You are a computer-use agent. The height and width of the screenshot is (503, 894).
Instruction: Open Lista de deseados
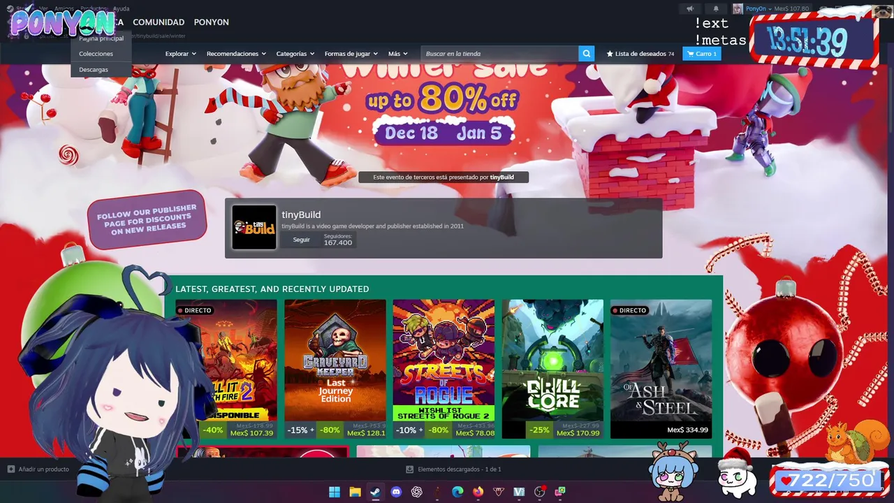pos(640,54)
